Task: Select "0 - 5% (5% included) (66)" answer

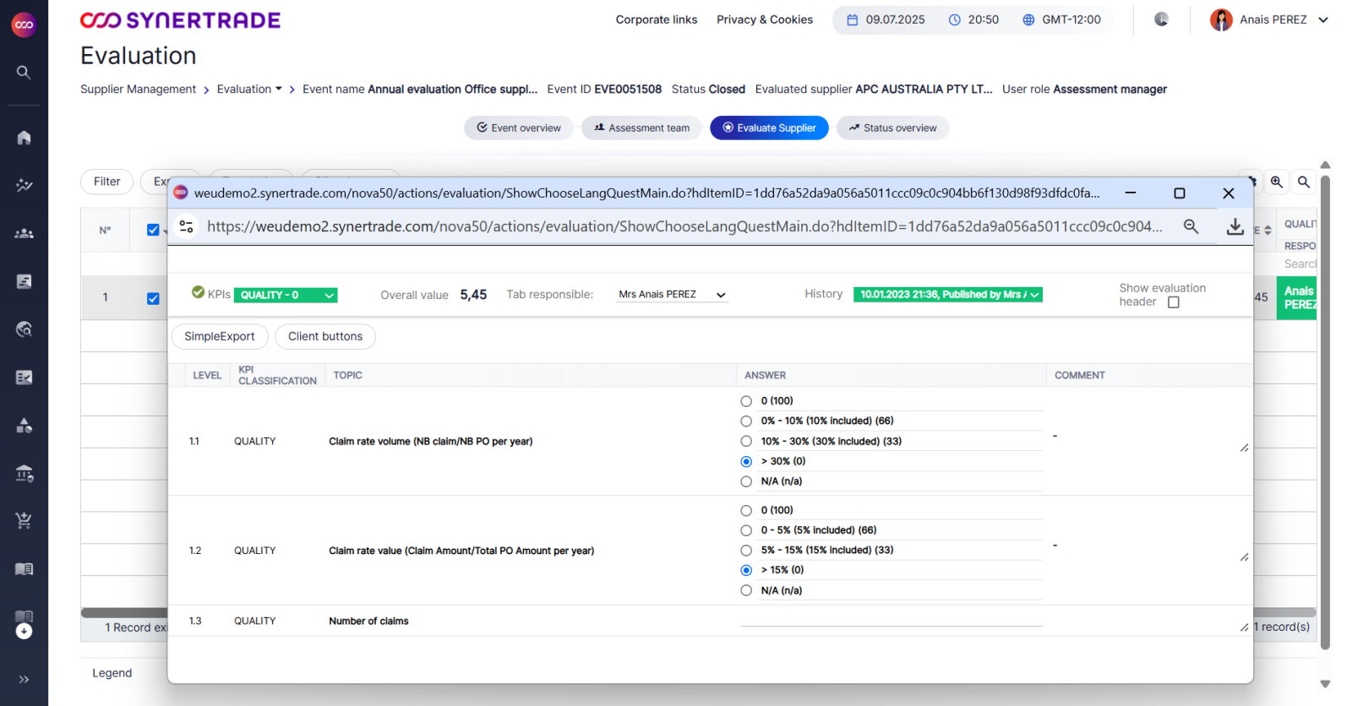Action: [746, 530]
